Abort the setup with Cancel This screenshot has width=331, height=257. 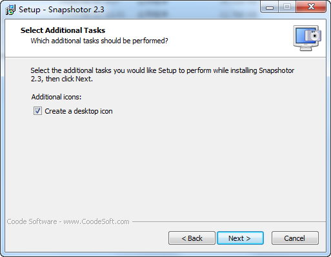click(295, 238)
